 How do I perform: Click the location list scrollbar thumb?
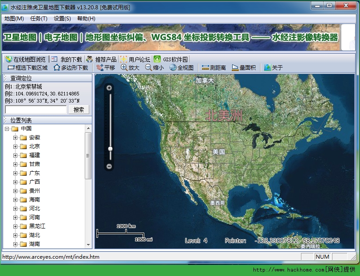pyautogui.click(x=88, y=156)
